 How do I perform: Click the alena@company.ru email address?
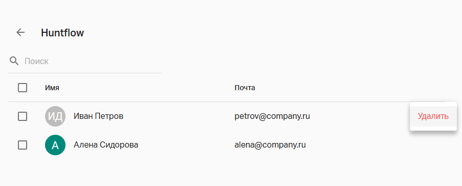(x=270, y=145)
